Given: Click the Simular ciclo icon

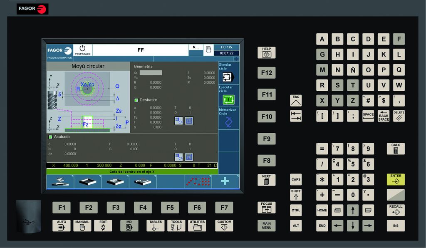Looking at the screenshot, I should (229, 77).
